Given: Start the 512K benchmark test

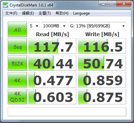Looking at the screenshot, I should click(17, 63).
